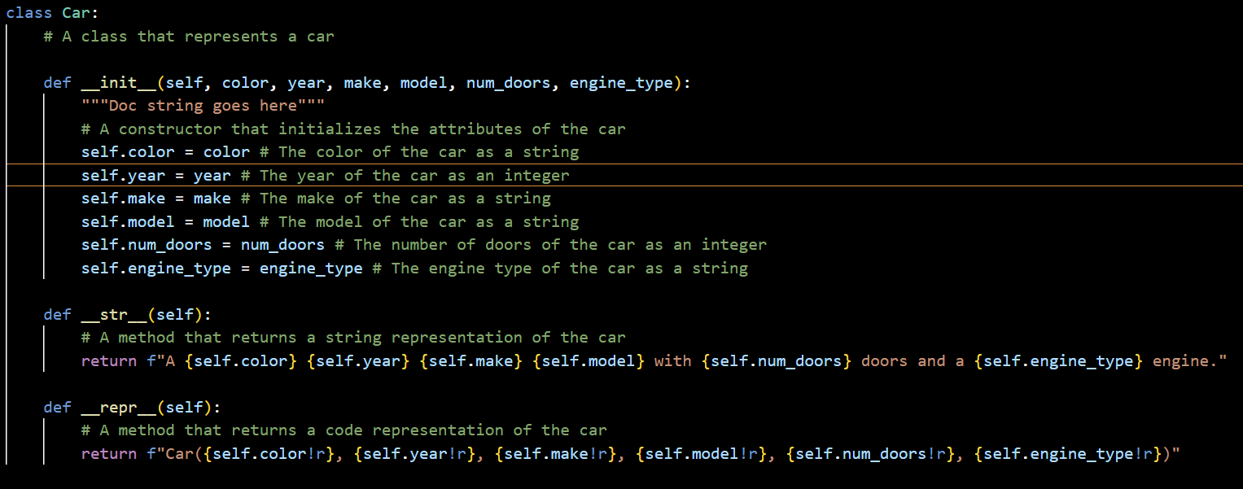Click the return keyword in __str__
1243x489 pixels.
click(108, 360)
